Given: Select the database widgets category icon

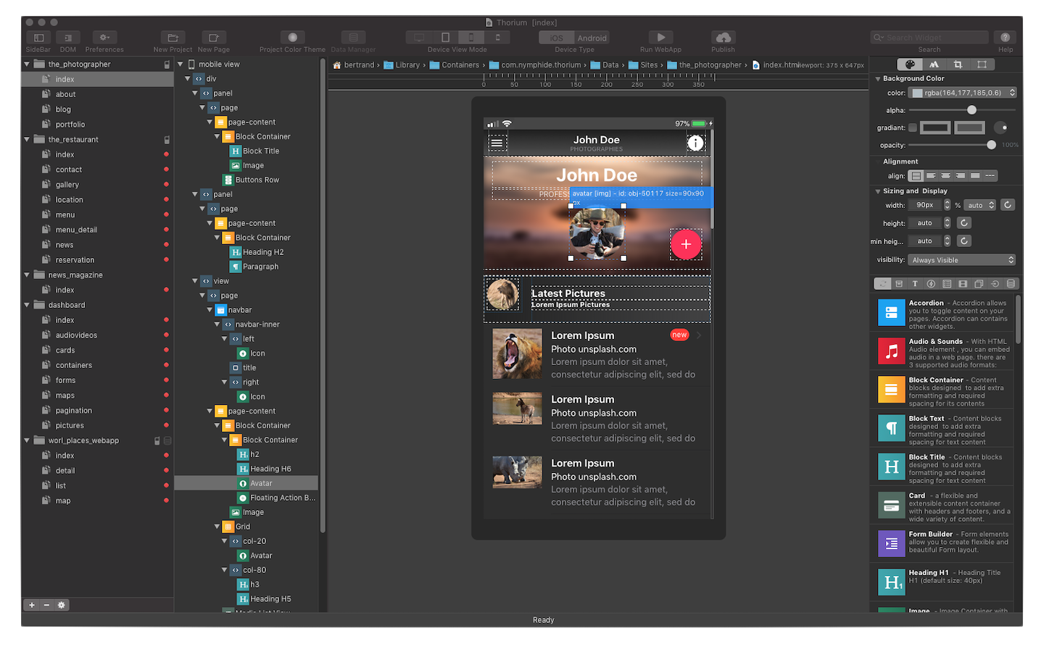Looking at the screenshot, I should pyautogui.click(x=1011, y=284).
